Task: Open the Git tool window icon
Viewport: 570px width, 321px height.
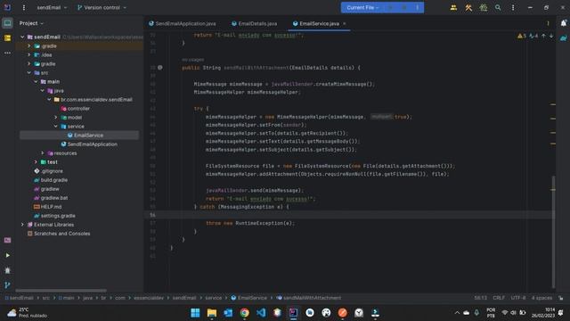Action: (7, 285)
